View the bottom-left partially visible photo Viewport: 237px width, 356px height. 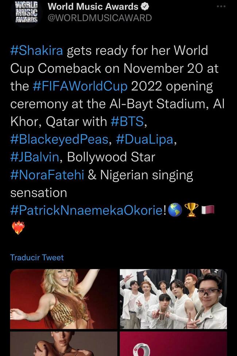coord(64,344)
